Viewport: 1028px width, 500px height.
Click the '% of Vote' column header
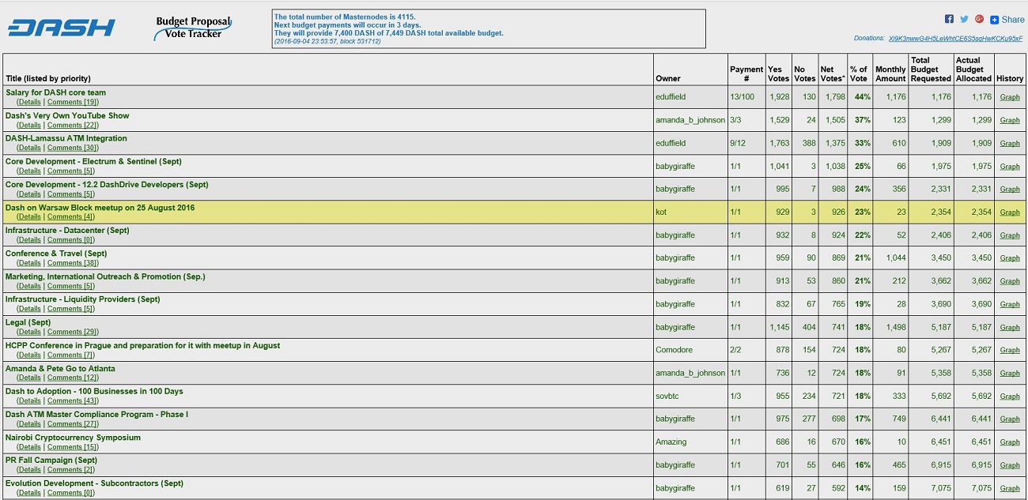859,73
